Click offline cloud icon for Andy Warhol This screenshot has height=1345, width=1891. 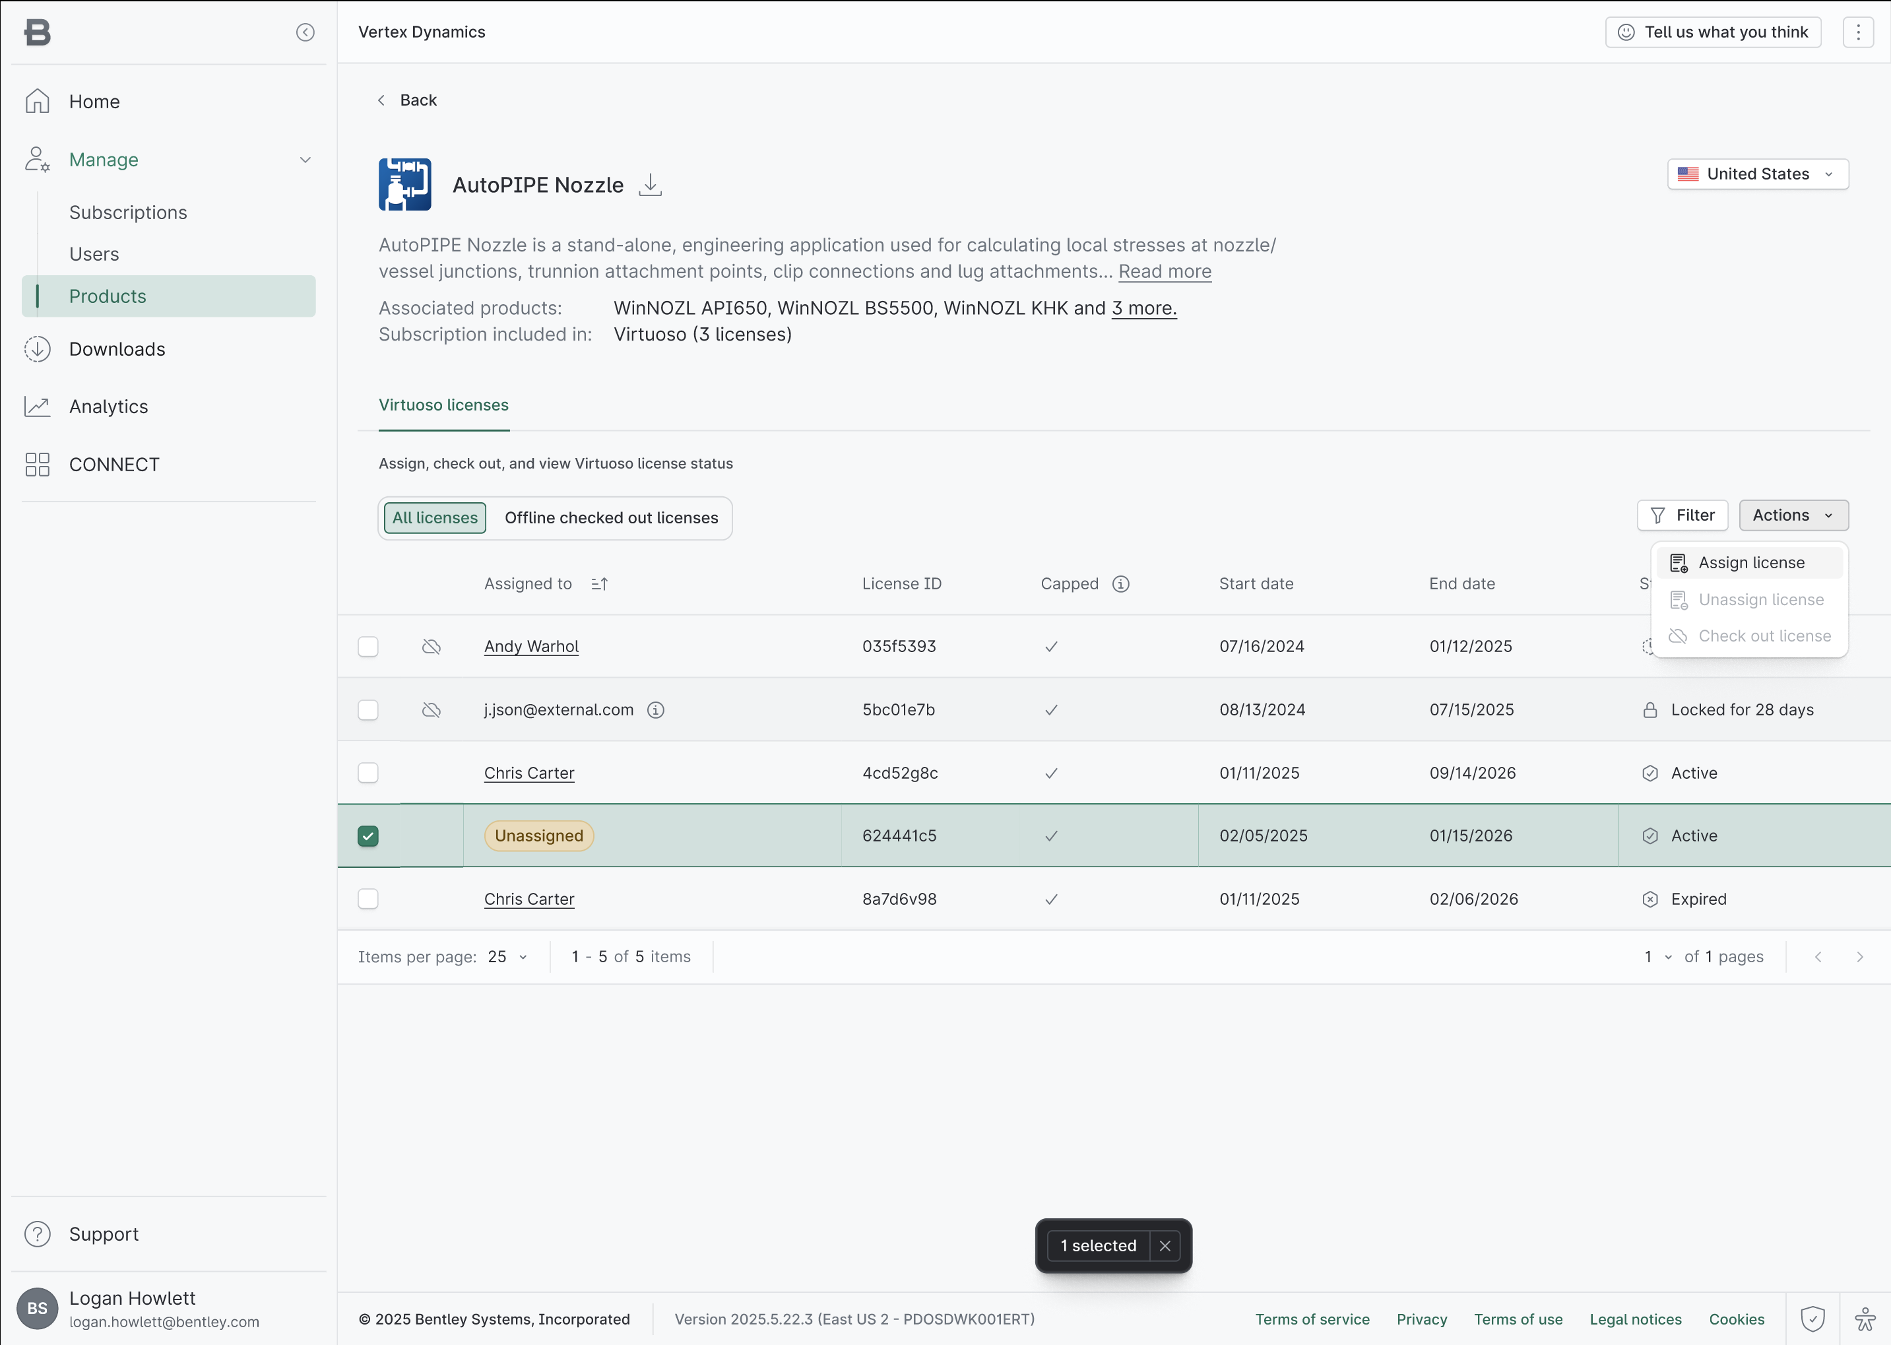point(432,647)
